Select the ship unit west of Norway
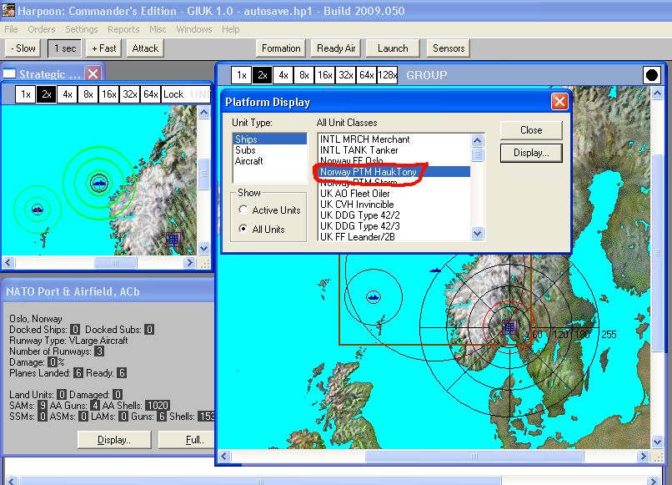This screenshot has height=485, width=672. (x=373, y=296)
